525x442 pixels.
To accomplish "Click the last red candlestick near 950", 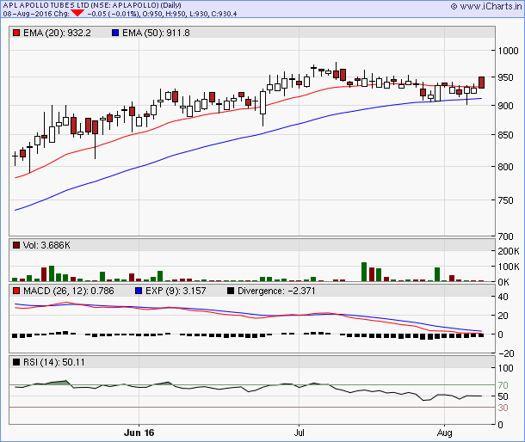I will 481,83.
